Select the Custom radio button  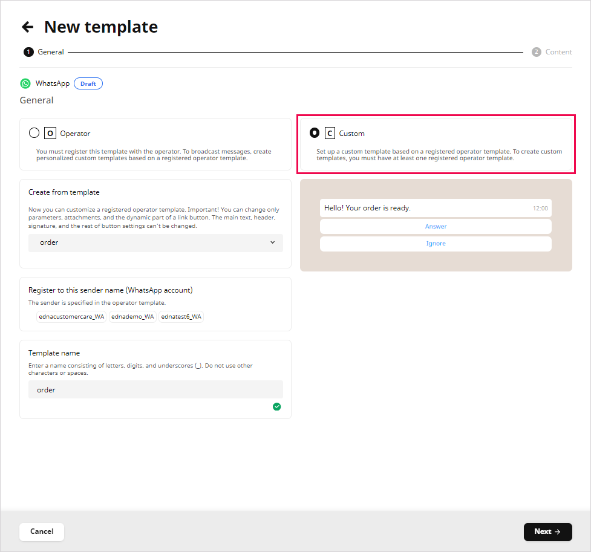click(x=314, y=133)
